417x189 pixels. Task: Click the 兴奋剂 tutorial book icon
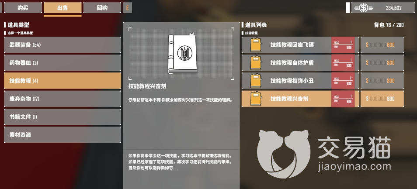(256, 99)
